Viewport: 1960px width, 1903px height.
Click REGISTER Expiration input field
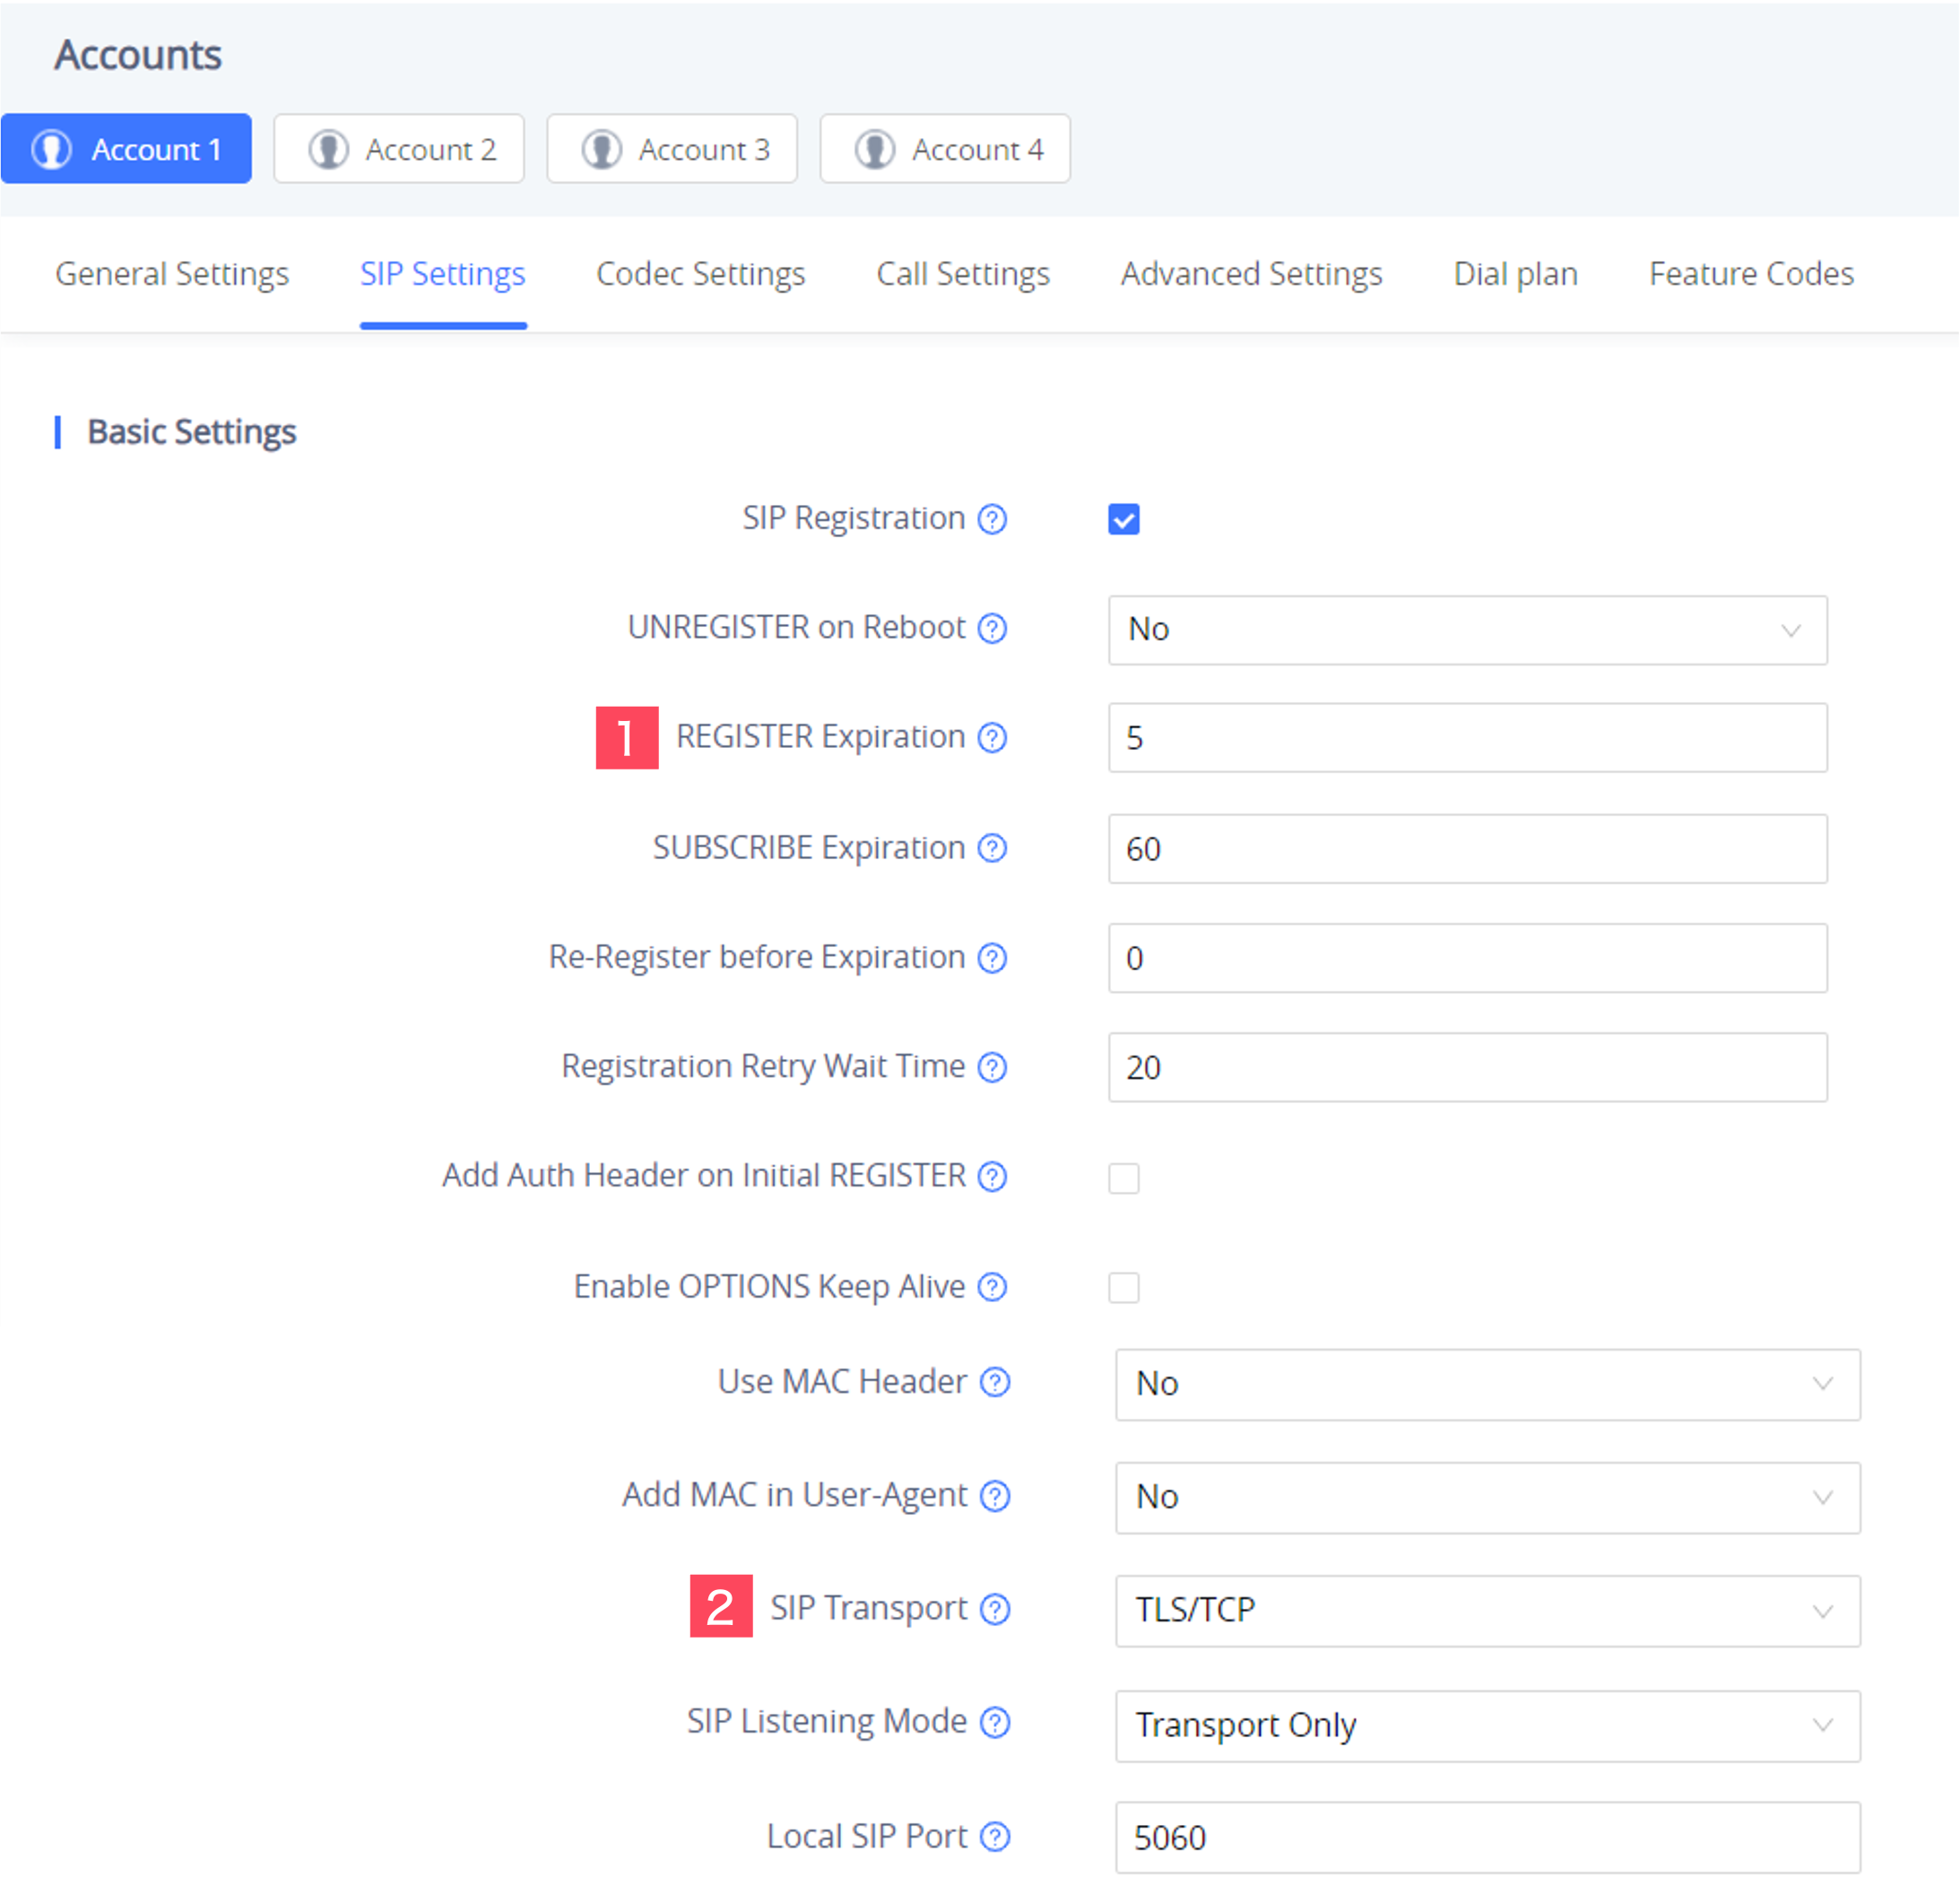pyautogui.click(x=1467, y=738)
